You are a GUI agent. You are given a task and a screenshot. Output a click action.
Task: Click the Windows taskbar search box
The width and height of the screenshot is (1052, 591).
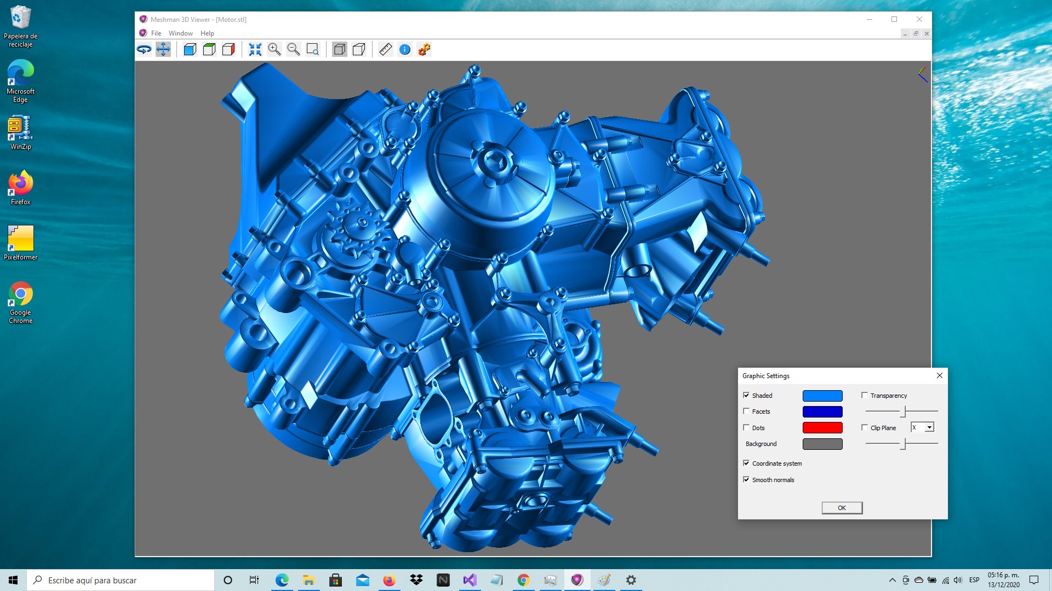tap(121, 580)
